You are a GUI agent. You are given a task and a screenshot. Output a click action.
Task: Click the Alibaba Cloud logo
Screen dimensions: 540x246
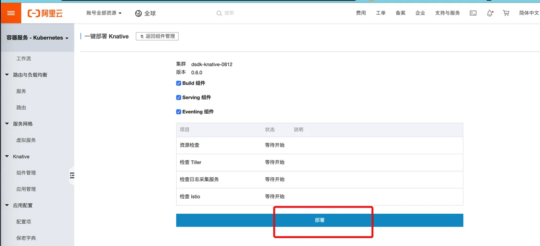coord(45,13)
